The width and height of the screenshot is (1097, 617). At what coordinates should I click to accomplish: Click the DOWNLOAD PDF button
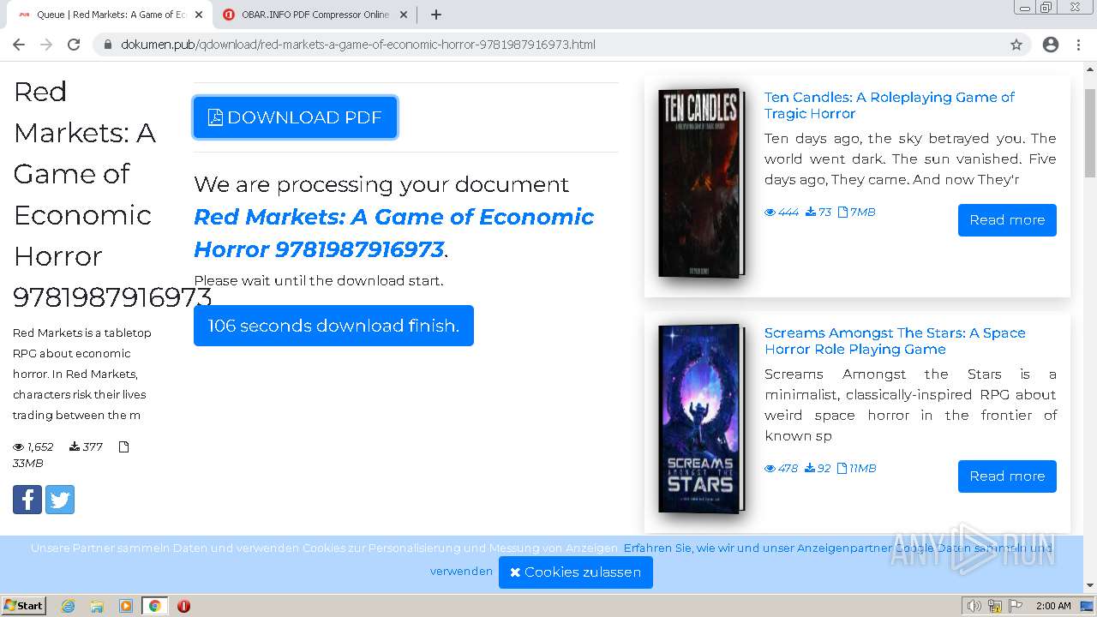pos(295,117)
